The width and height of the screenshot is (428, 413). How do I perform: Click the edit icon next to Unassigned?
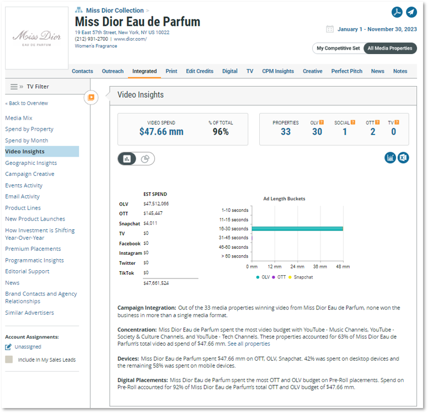(8, 347)
